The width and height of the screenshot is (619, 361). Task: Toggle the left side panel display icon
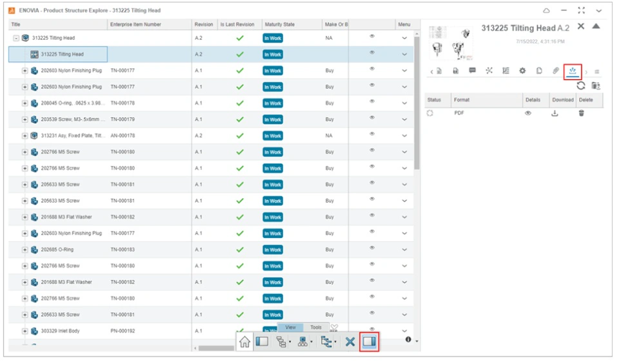coord(262,341)
